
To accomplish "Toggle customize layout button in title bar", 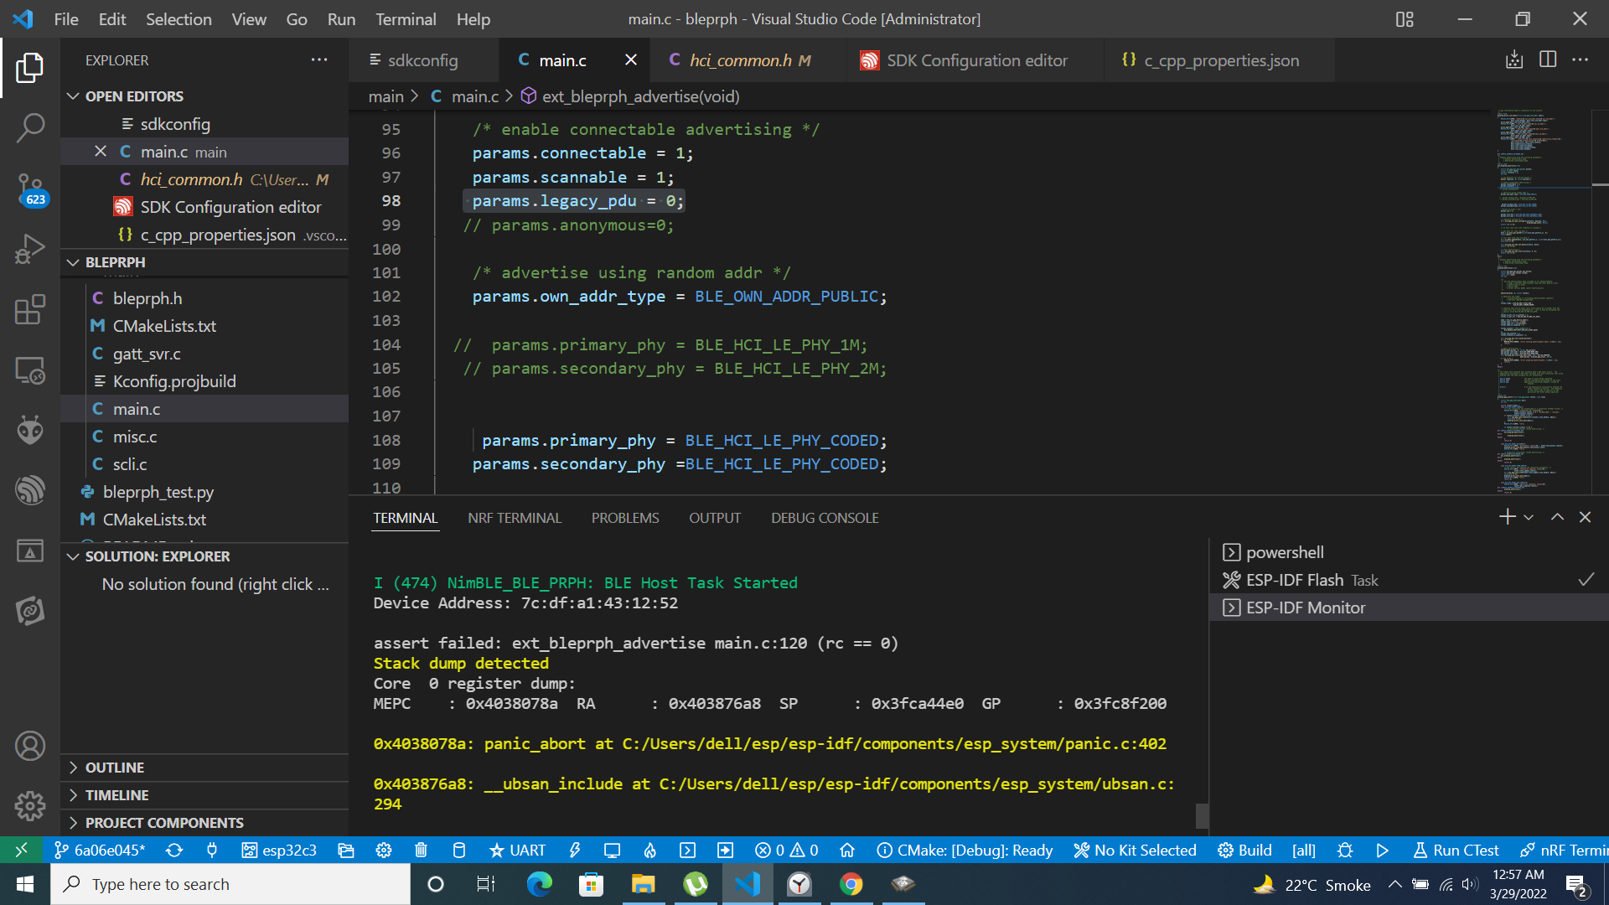I will pos(1405,18).
